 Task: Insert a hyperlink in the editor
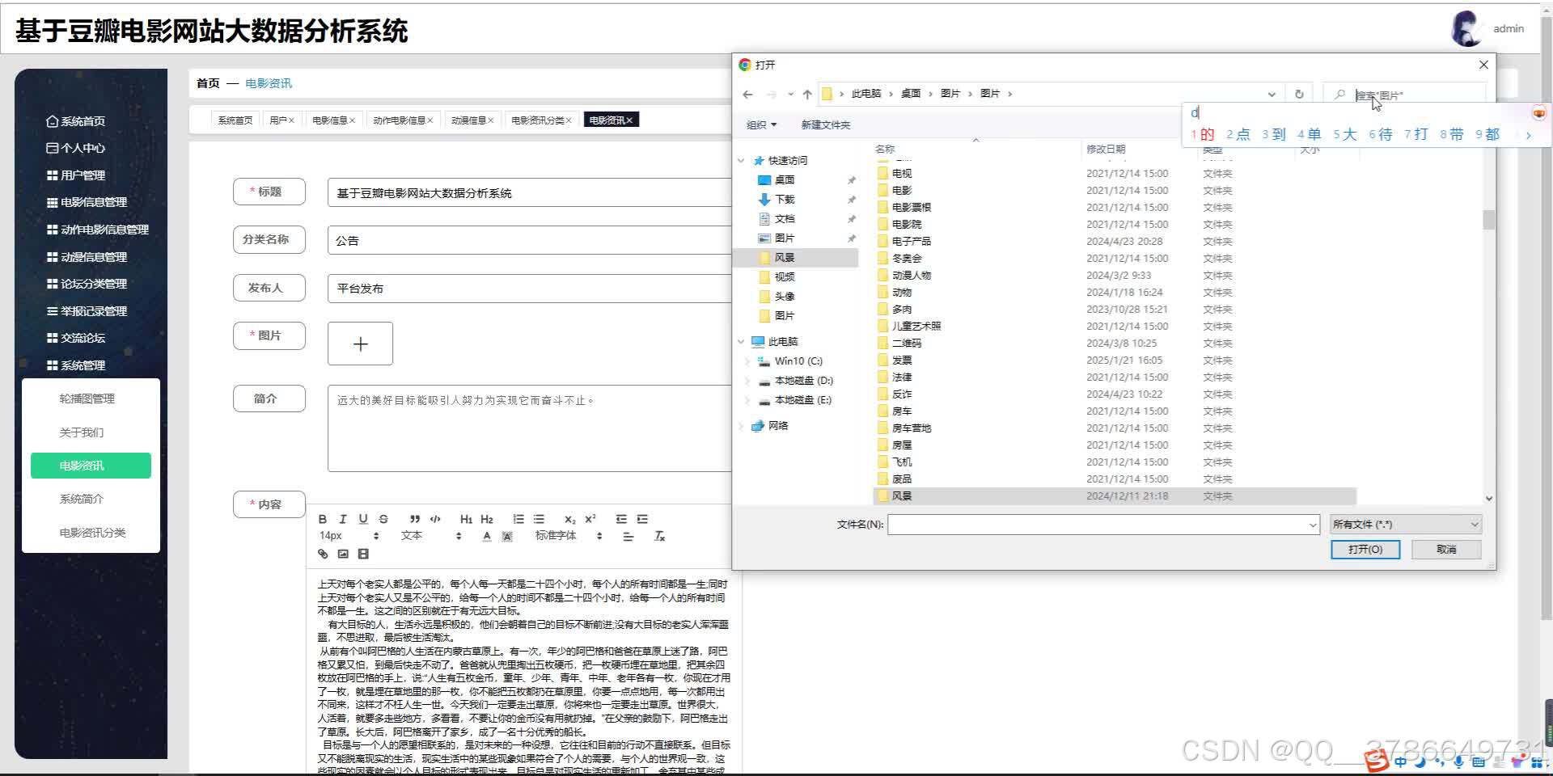323,554
